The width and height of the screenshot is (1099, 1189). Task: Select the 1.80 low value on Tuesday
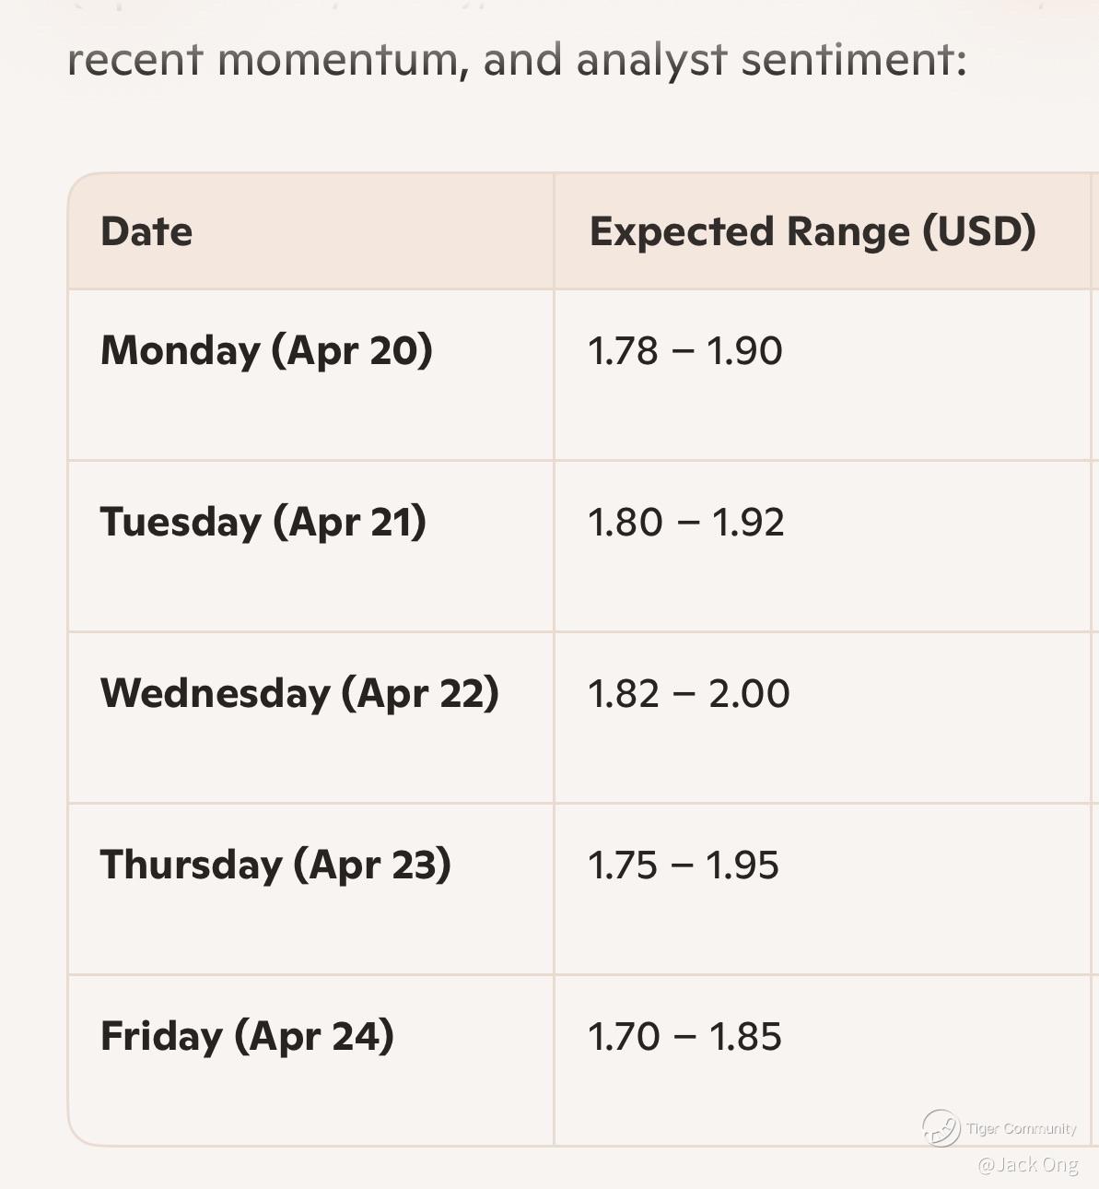[625, 523]
